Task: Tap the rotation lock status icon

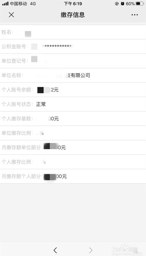Action: (117, 3)
